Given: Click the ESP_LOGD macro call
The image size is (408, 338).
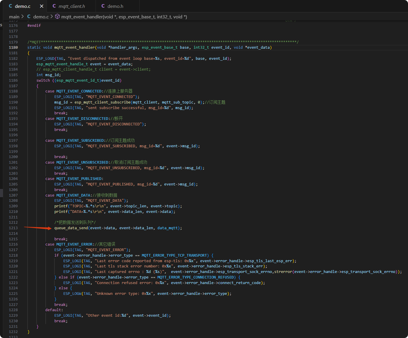Looking at the screenshot, I should 45,59.
